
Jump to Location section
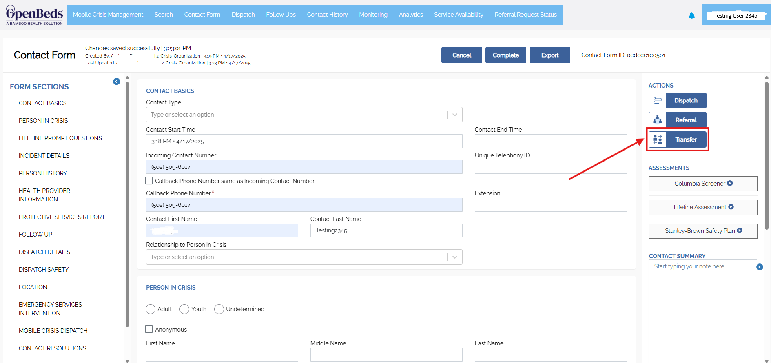33,287
